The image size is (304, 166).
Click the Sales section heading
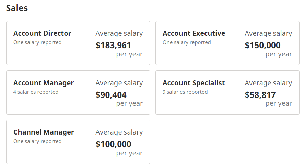pos(17,8)
